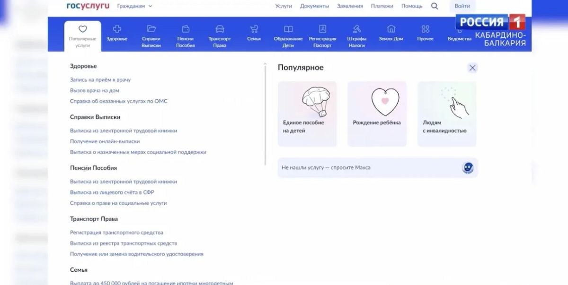Open the Здоровье category icon

117,29
